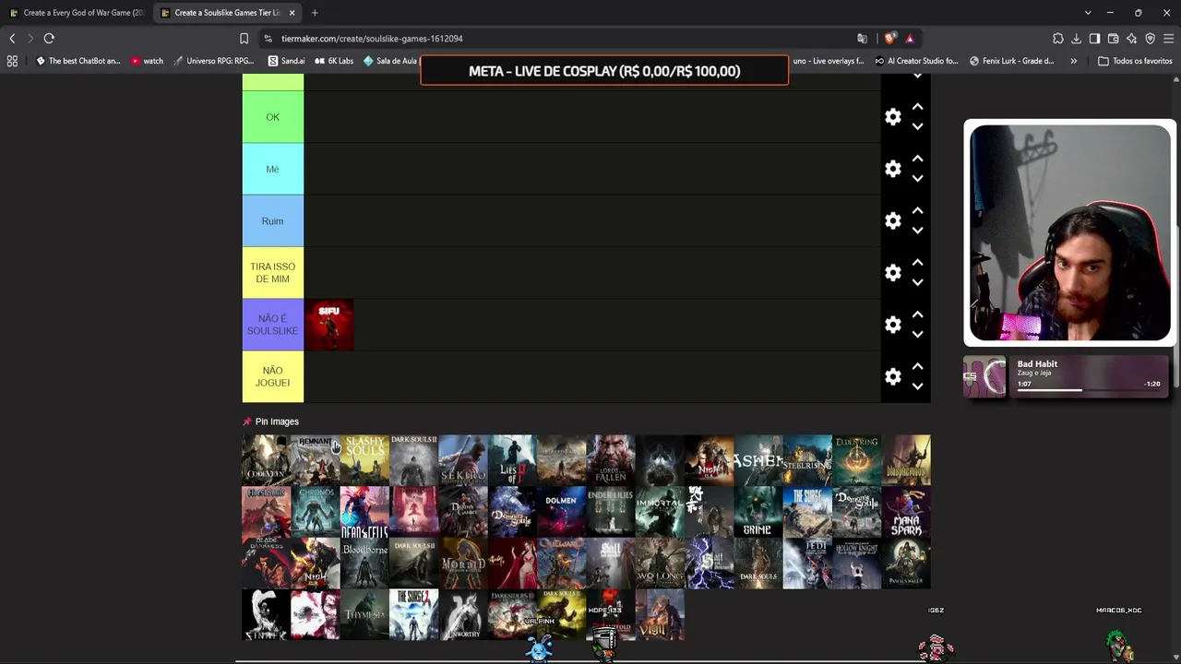Toggle the browser sidebar panel

click(x=1094, y=39)
